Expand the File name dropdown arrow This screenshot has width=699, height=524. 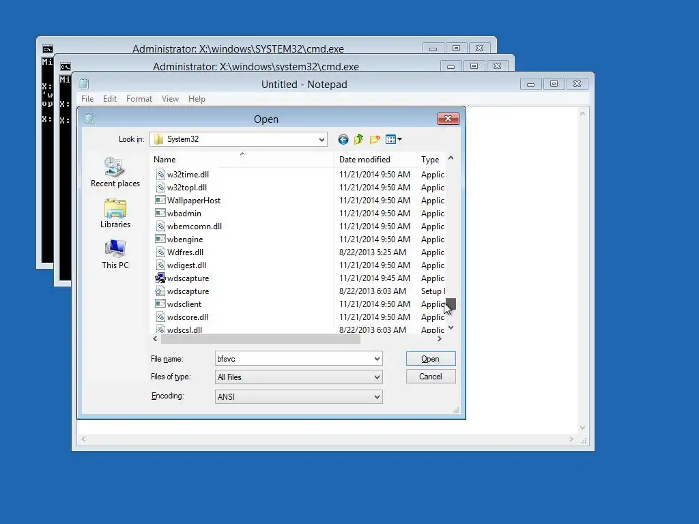pos(377,359)
